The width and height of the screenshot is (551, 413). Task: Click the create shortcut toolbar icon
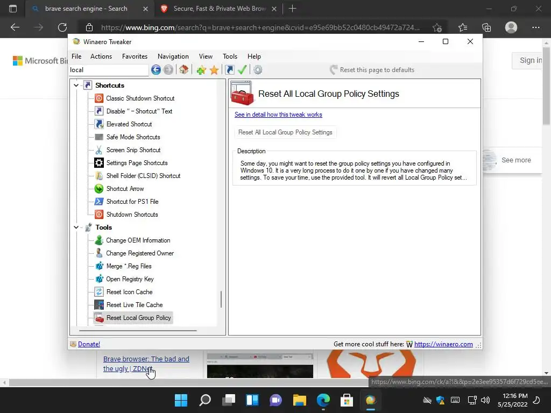229,70
